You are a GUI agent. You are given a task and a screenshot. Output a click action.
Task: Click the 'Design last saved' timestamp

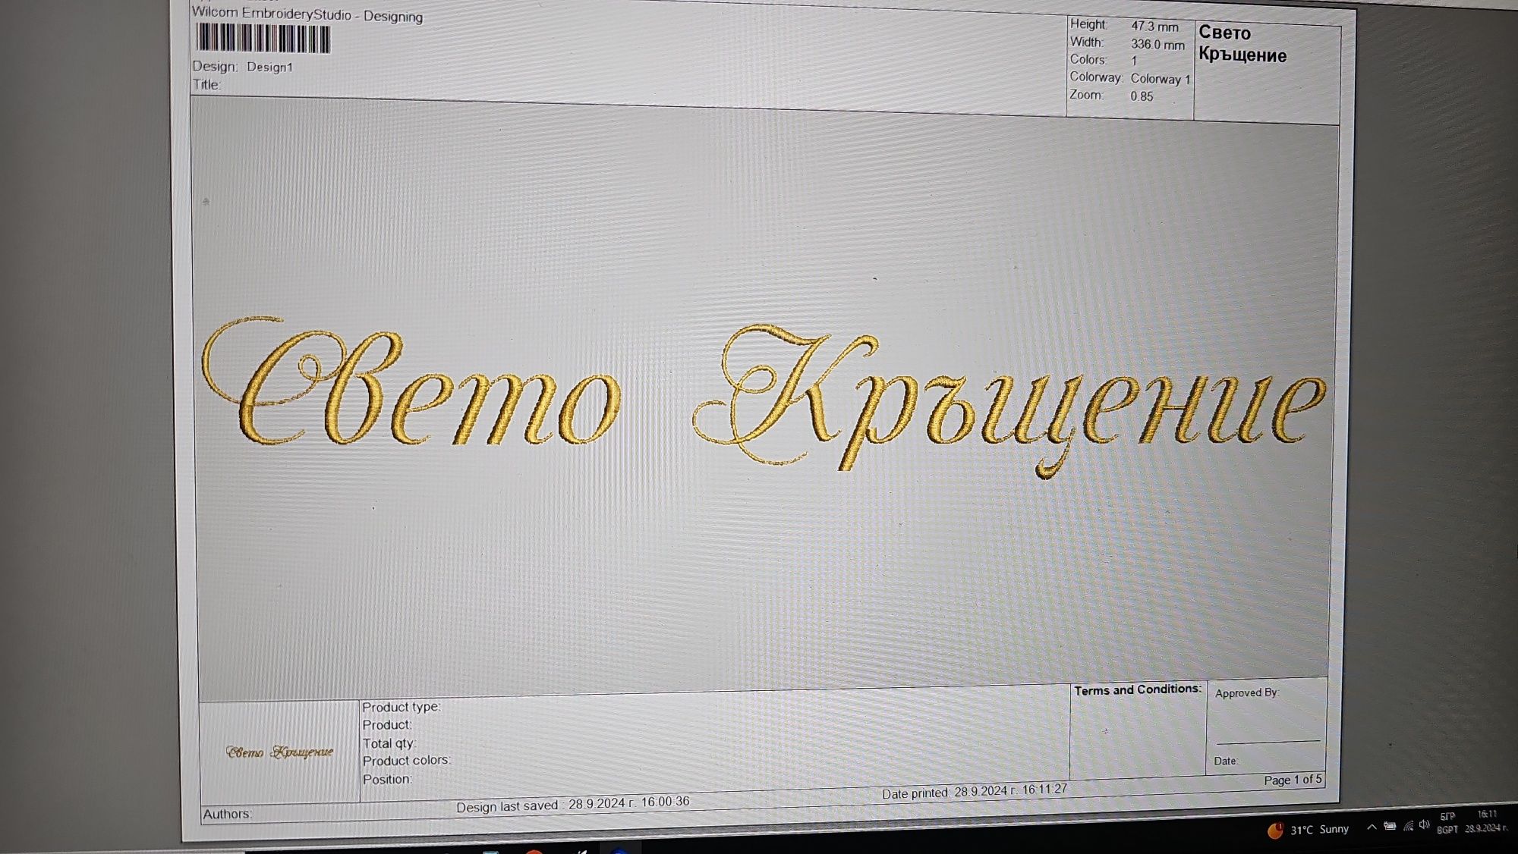(573, 804)
